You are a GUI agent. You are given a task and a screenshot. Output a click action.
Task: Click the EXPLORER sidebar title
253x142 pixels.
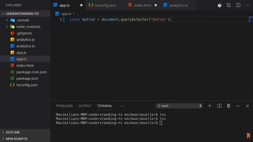pos(14,5)
